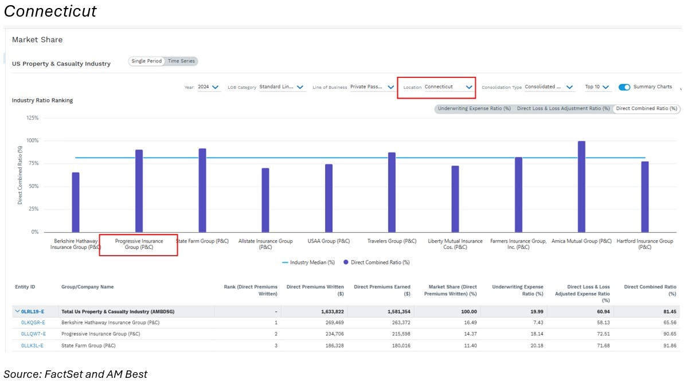This screenshot has height=383, width=688.
Task: Click the State Farm Group chart bar
Action: coord(202,190)
